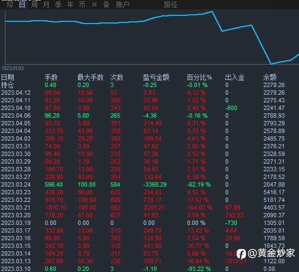Select the 2023.03.29 date row
Image resolution: width=299 pixels, height=272 pixels.
coord(16,161)
